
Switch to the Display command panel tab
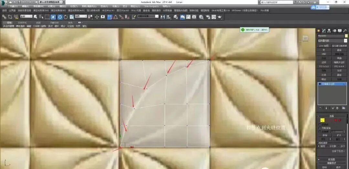tap(340, 31)
